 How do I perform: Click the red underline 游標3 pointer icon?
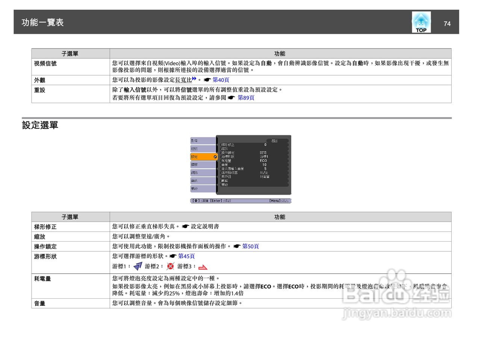[203, 267]
